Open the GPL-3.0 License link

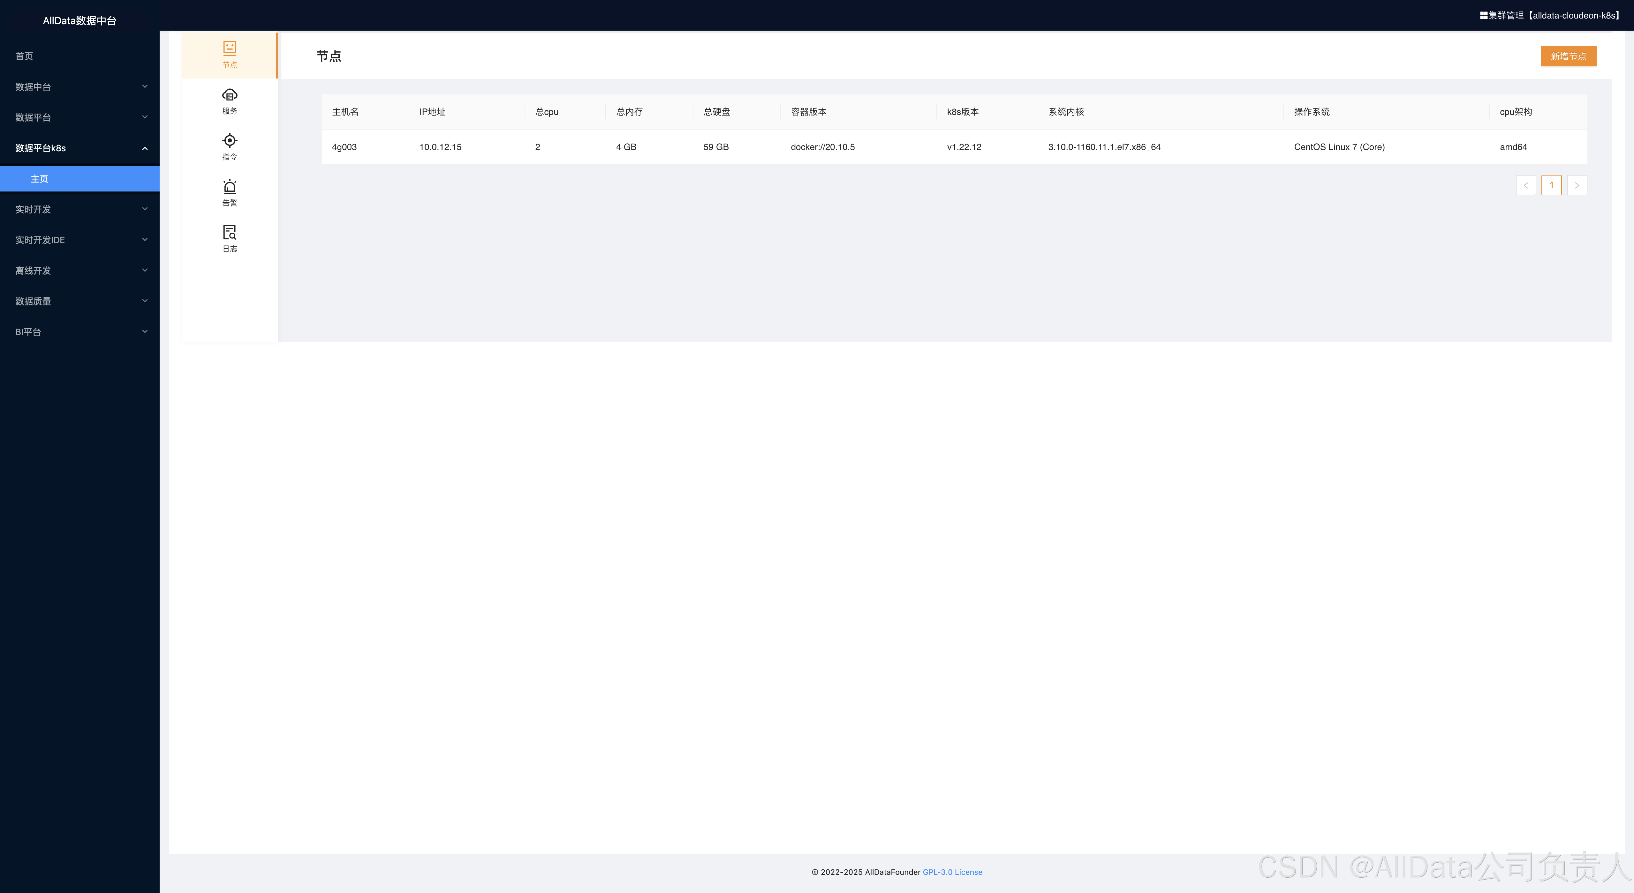coord(952,872)
